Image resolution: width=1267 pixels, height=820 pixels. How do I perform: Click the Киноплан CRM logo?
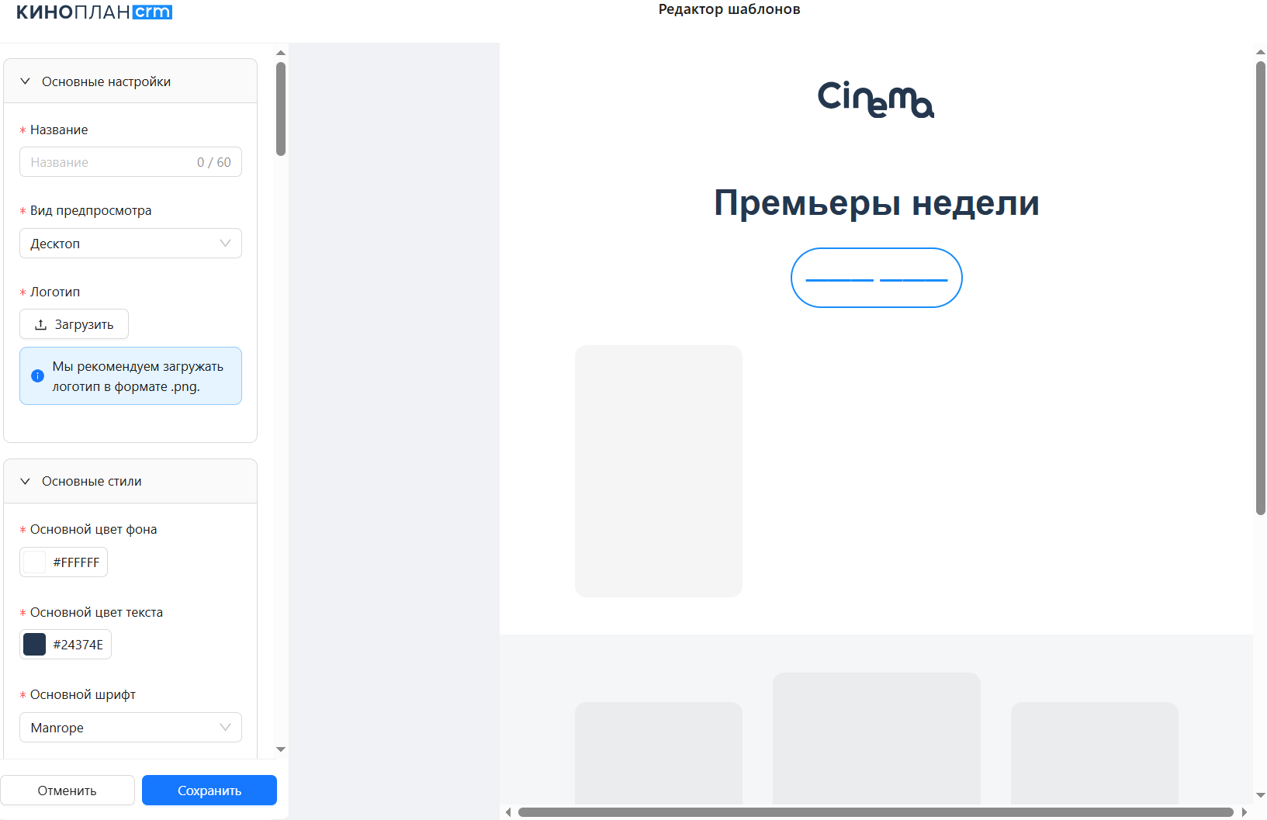(94, 12)
